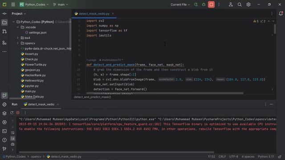The width and height of the screenshot is (285, 160).
Task: Show more tool windows ellipsis
Action: pos(4,52)
